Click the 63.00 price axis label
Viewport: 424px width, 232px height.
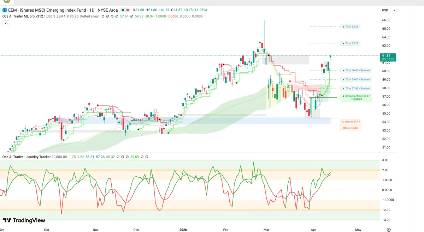coord(386,45)
